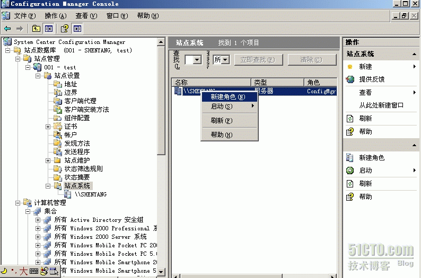Click the 客户端安装方法 folder icon

pyautogui.click(x=58, y=110)
